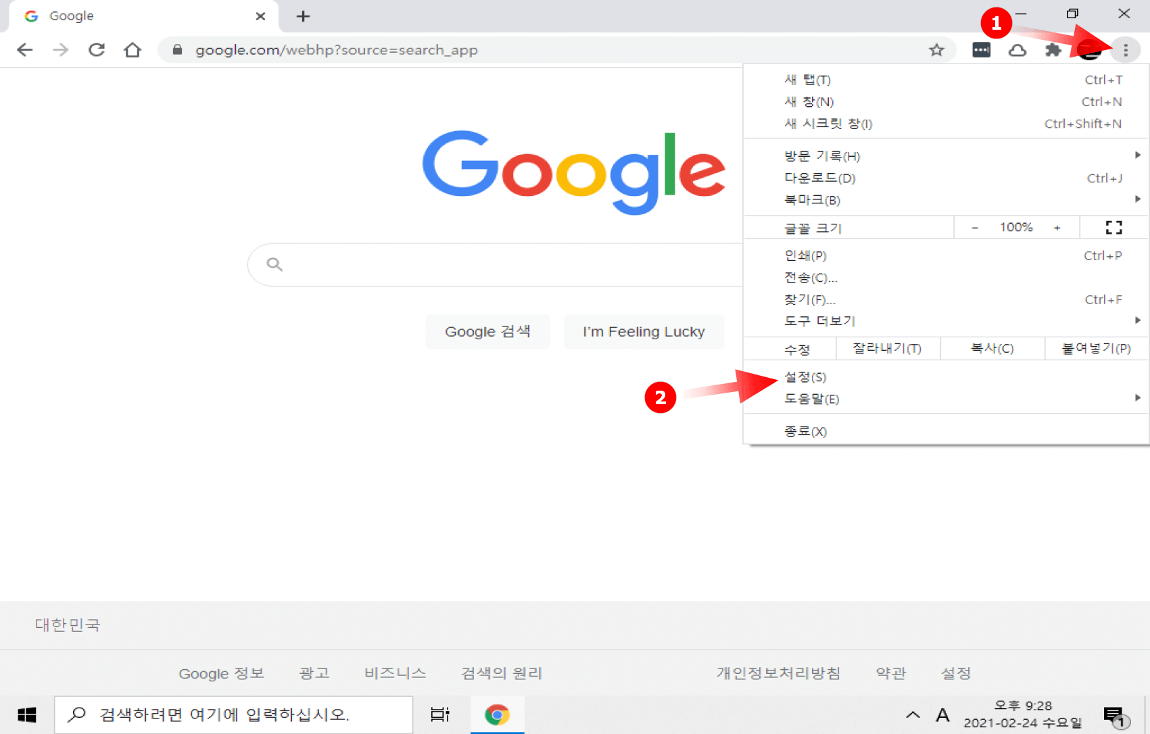Open the notification center icon
Image resolution: width=1150 pixels, height=734 pixels.
pos(1115,716)
